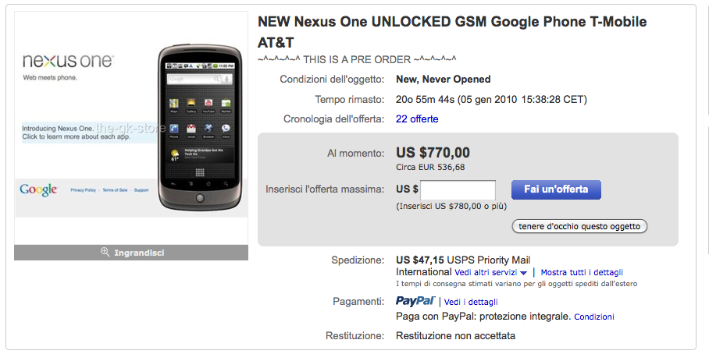Click tenere d'occhio questo oggetto button

click(x=579, y=226)
